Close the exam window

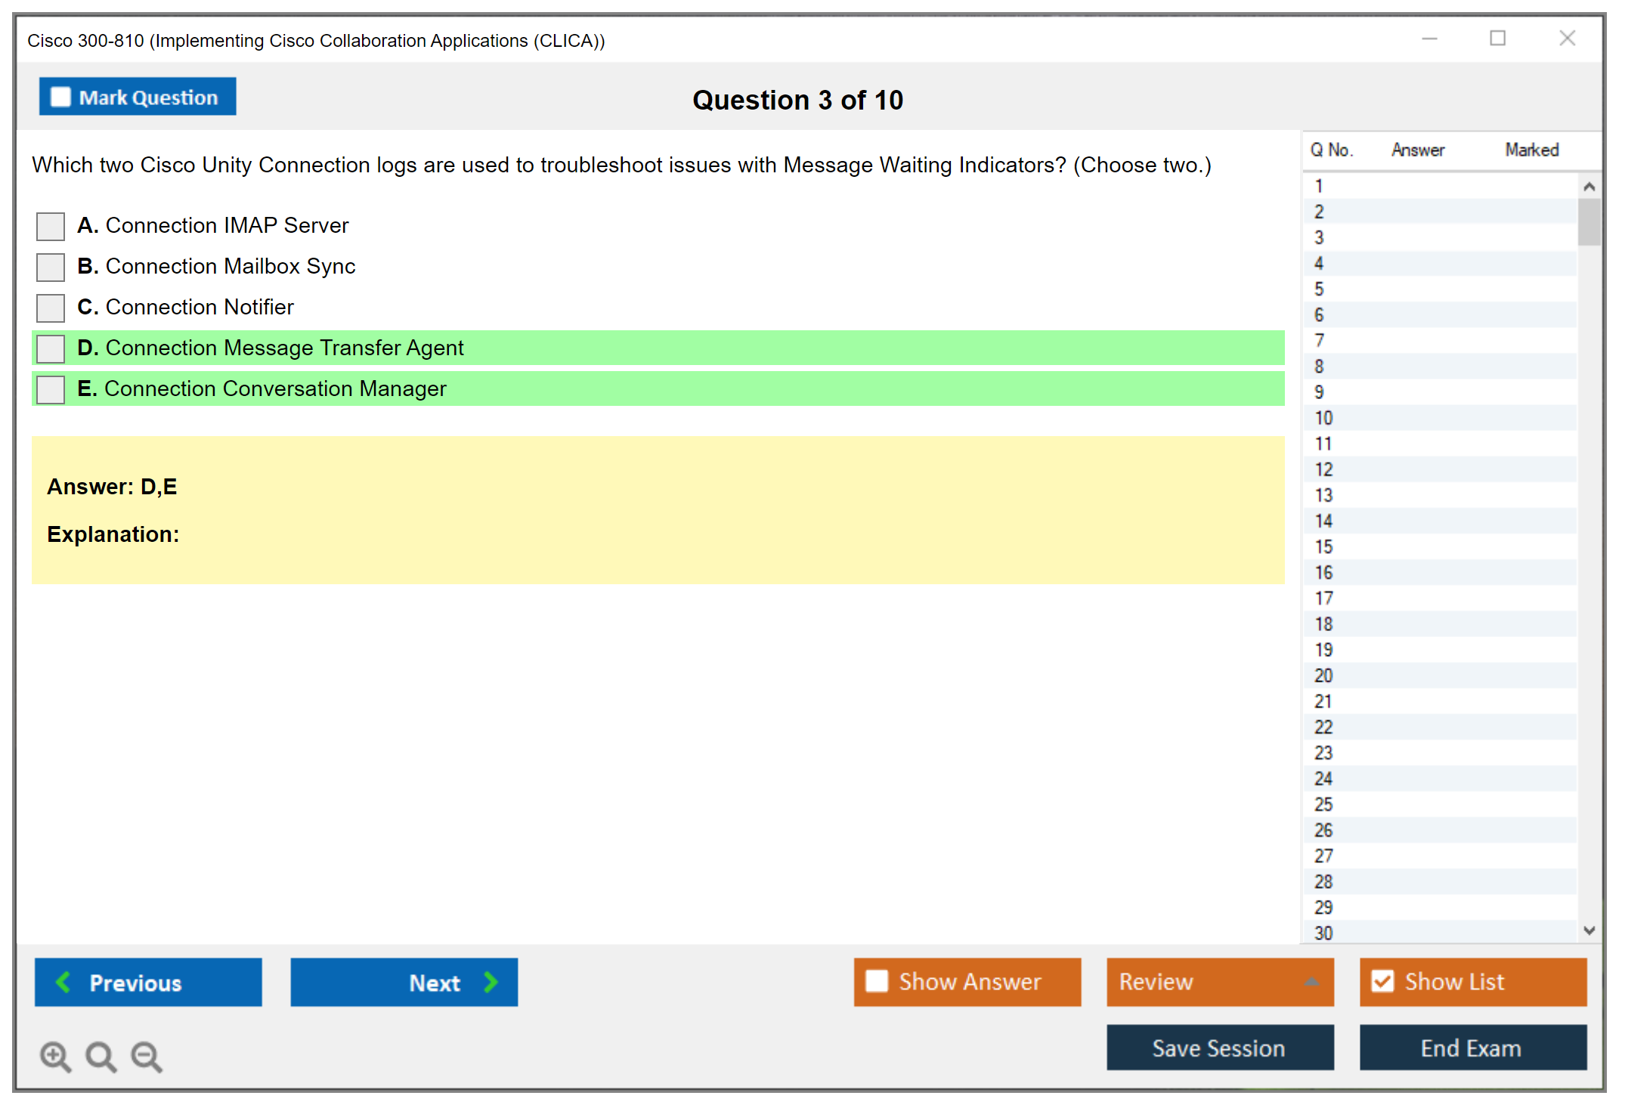[x=1567, y=39]
